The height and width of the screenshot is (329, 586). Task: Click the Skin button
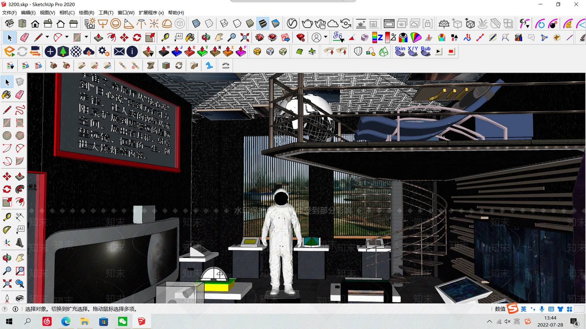click(x=400, y=51)
